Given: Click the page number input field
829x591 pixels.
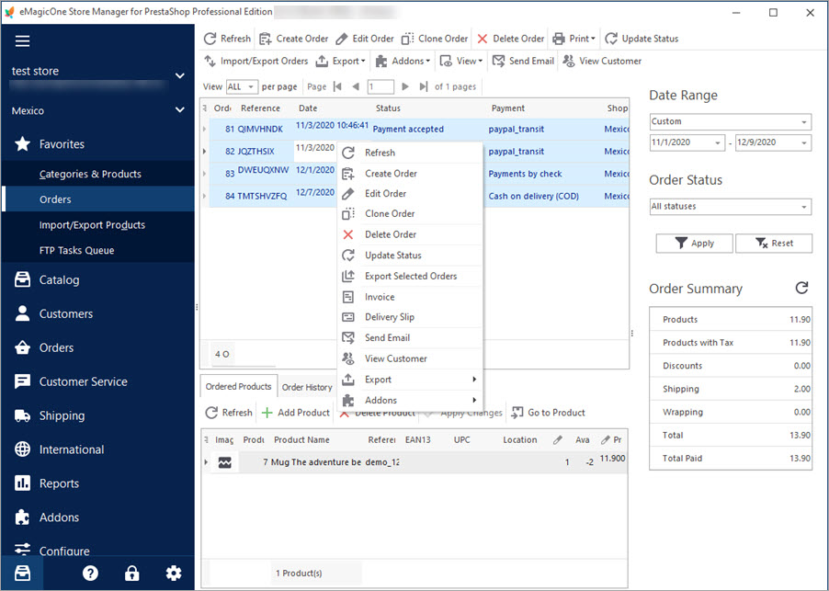Looking at the screenshot, I should [x=380, y=86].
